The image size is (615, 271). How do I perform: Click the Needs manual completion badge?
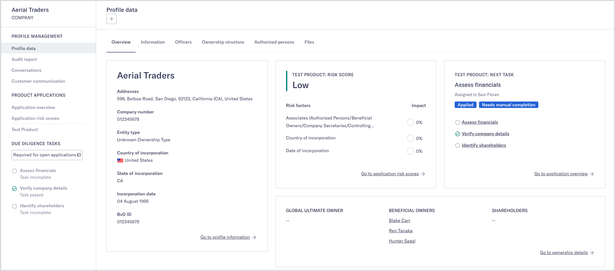[x=509, y=105]
